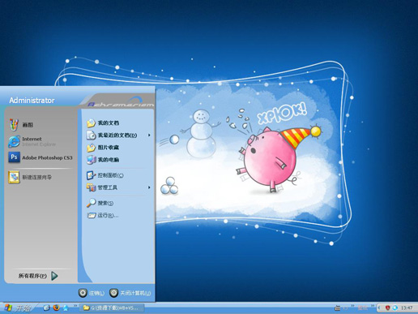Click red shield tray icon
The image size is (418, 314).
tap(388, 308)
